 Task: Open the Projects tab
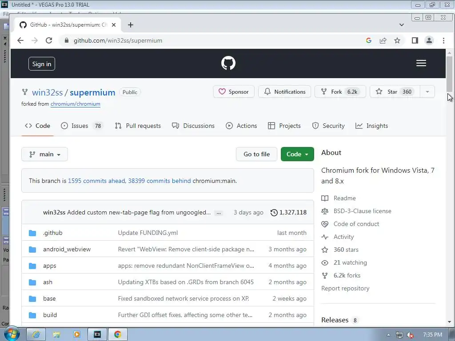(x=284, y=126)
